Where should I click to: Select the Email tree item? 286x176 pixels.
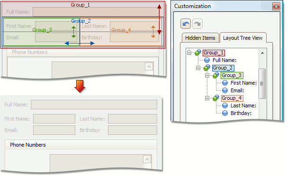(x=237, y=90)
